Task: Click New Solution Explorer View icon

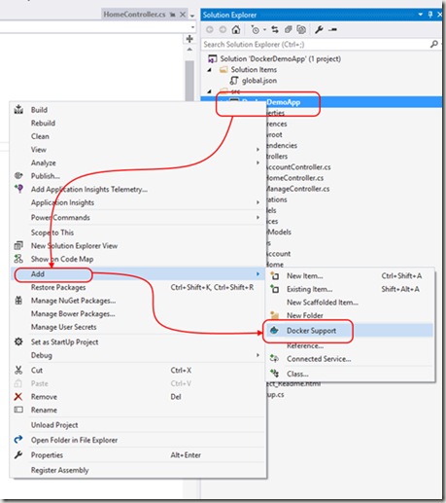Action: pyautogui.click(x=18, y=245)
